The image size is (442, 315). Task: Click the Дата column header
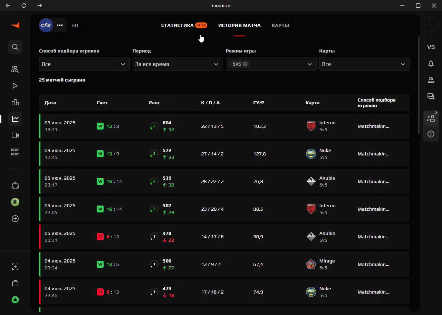coord(50,103)
